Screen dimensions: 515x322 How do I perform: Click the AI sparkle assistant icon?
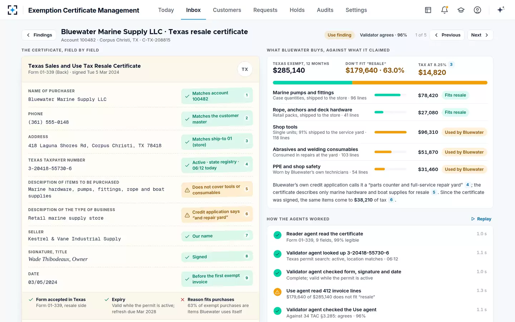pyautogui.click(x=501, y=10)
